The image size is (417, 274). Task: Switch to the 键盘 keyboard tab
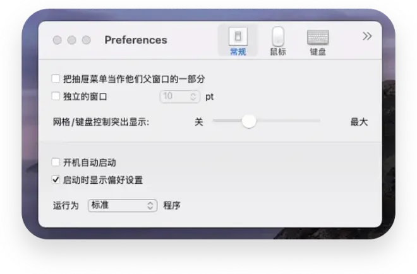coord(318,41)
